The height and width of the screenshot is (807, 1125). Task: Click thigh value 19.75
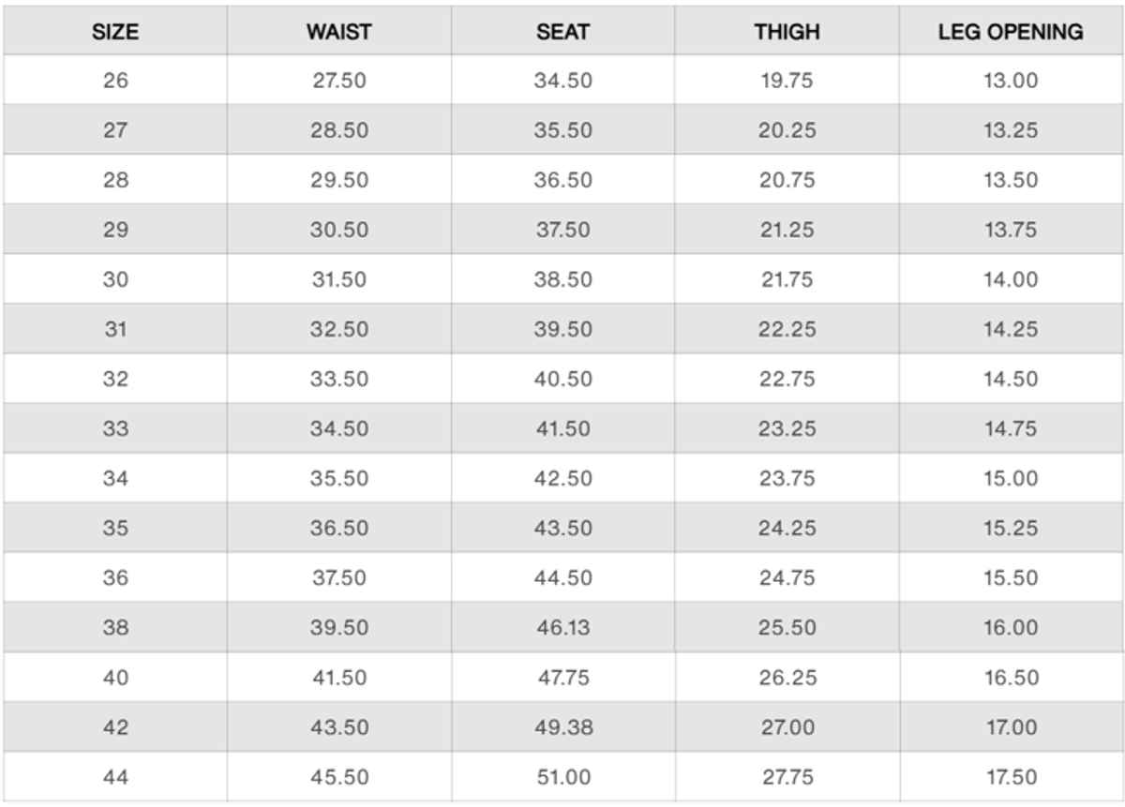click(787, 81)
